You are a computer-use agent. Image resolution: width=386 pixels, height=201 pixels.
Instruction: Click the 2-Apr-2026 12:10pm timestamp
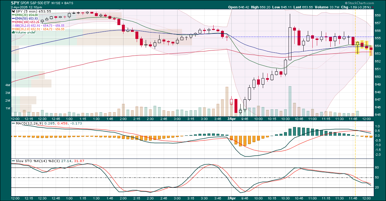pos(26,7)
